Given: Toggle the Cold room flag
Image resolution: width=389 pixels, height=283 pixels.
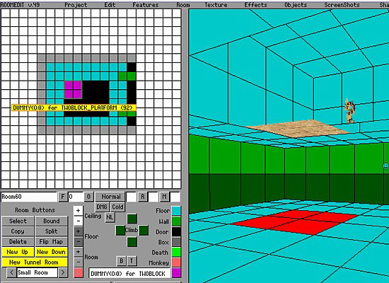Looking at the screenshot, I should pyautogui.click(x=117, y=207).
